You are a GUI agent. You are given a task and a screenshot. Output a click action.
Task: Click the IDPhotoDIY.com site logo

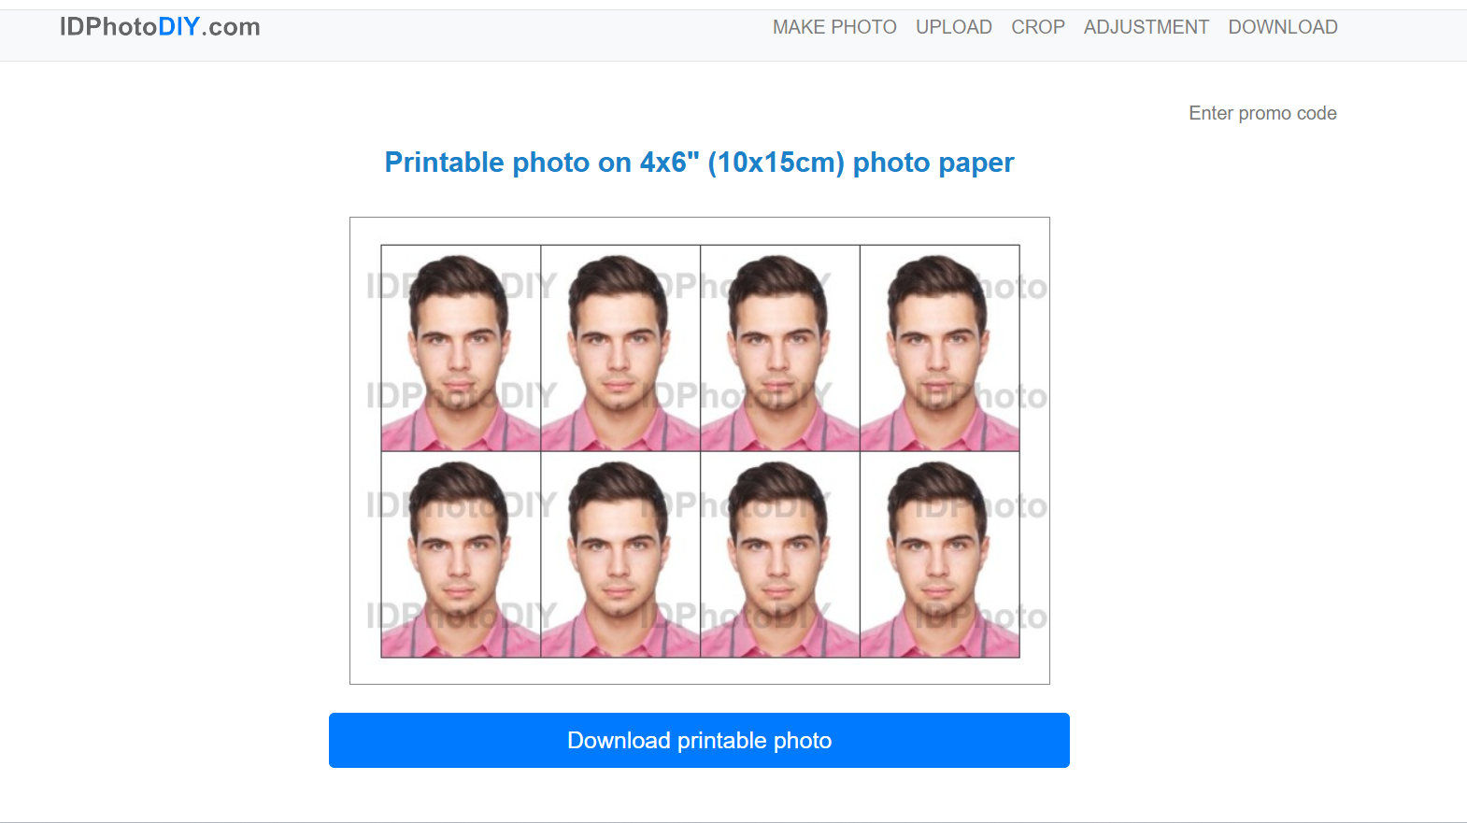[159, 27]
